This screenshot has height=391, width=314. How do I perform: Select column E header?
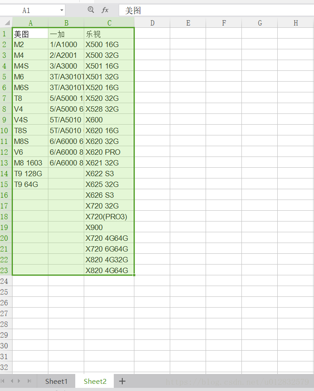click(x=188, y=23)
